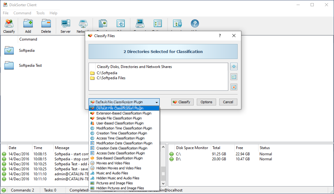Select the 10:08:15 'Softpedia - start' log row
Image resolution: width=334 pixels, height=194 pixels.
tap(45, 154)
